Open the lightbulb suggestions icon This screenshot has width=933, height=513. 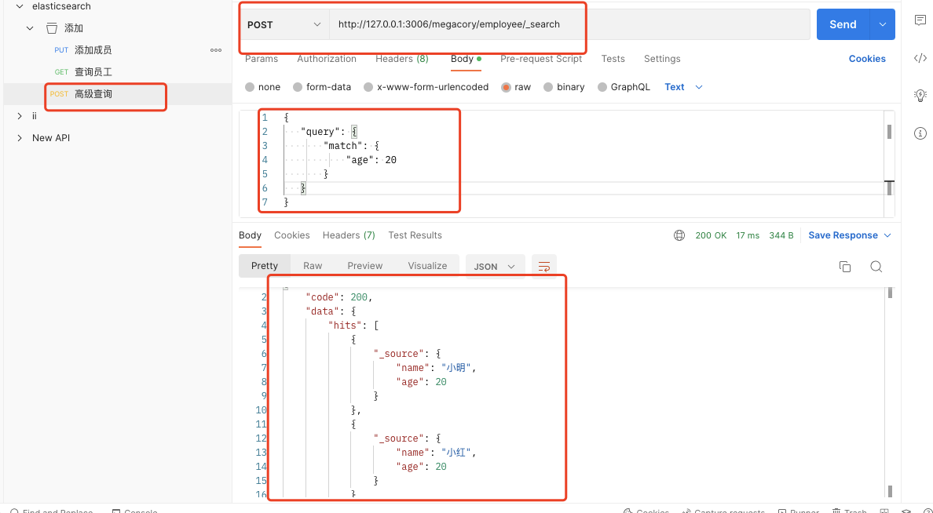[920, 95]
